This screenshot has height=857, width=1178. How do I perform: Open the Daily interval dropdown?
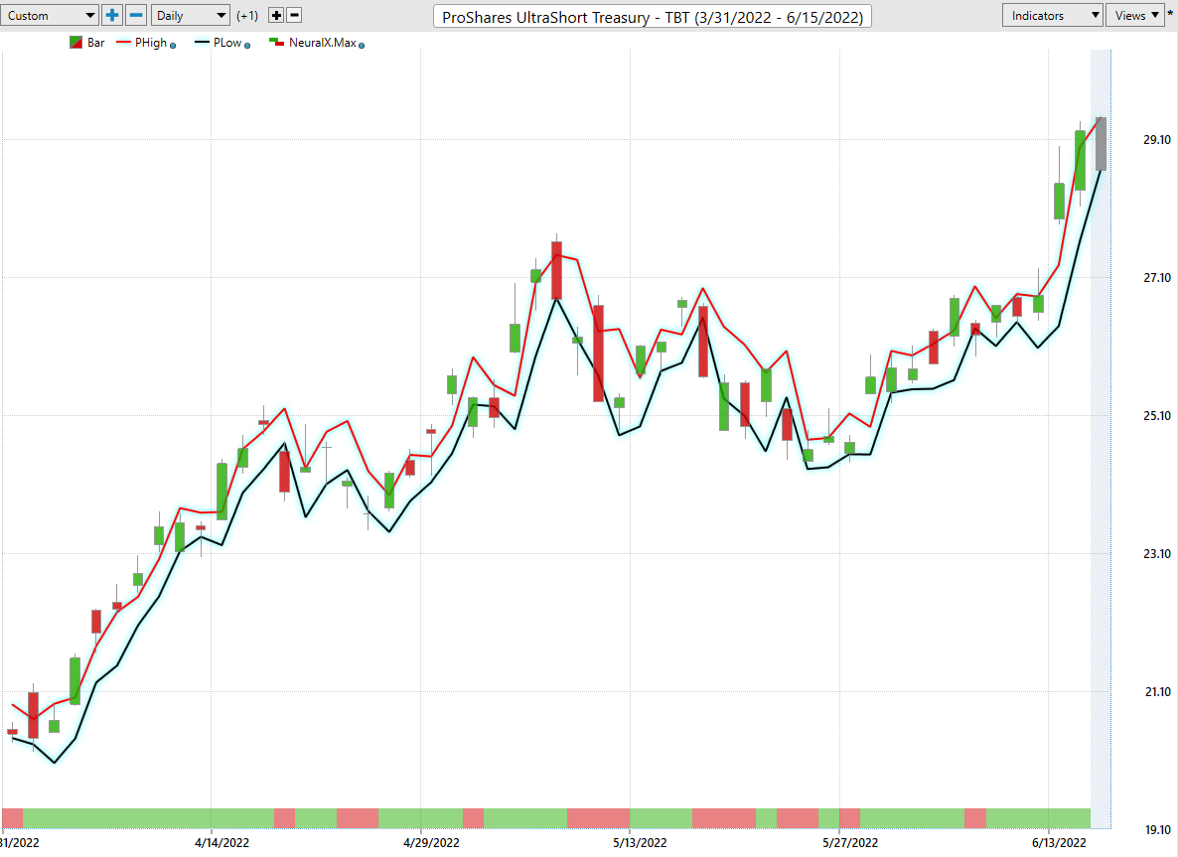coord(190,15)
